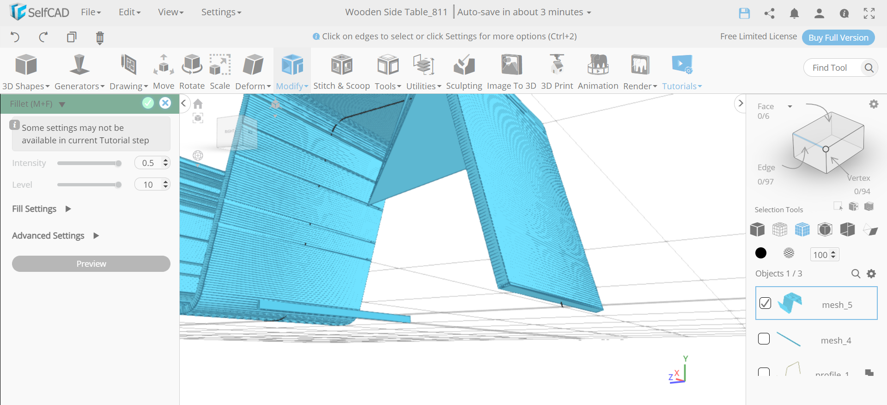This screenshot has width=887, height=405.
Task: Toggle mesh_4 object checkbox
Action: point(764,339)
